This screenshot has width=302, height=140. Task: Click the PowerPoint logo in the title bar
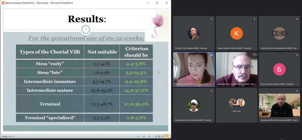3,3
